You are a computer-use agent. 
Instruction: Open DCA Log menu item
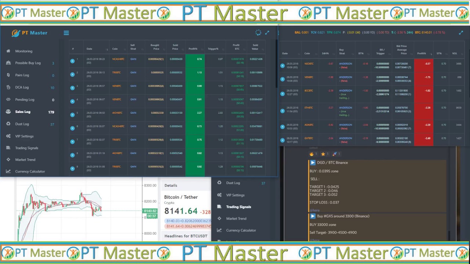(x=22, y=87)
